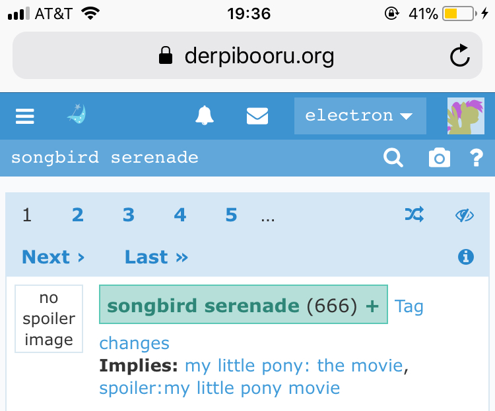495x411 pixels.
Task: Open the pony user avatar menu
Action: tap(466, 116)
